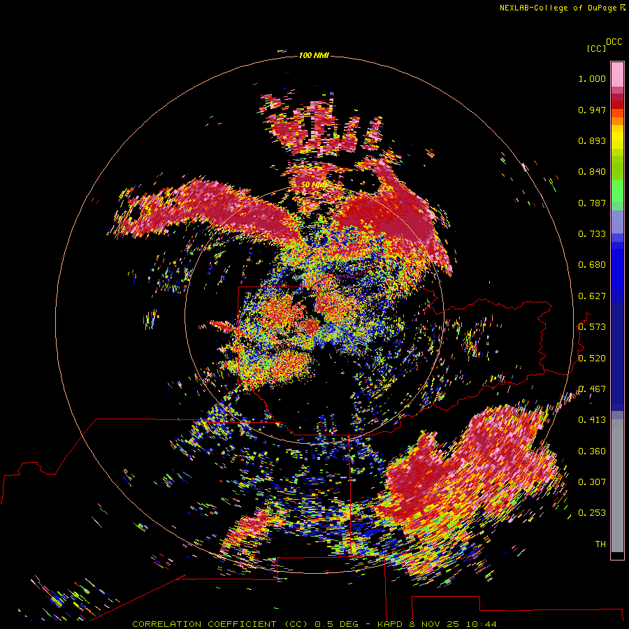Click the 50 NMI range ring label
629x629 pixels.
[314, 185]
